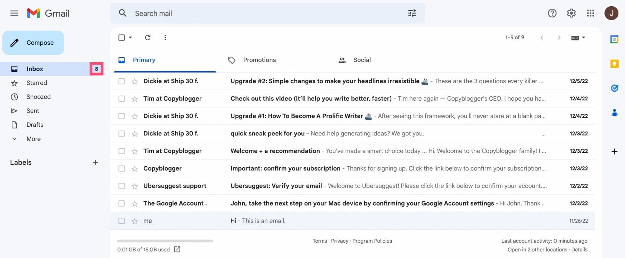
Task: Open the Help support icon
Action: point(552,13)
